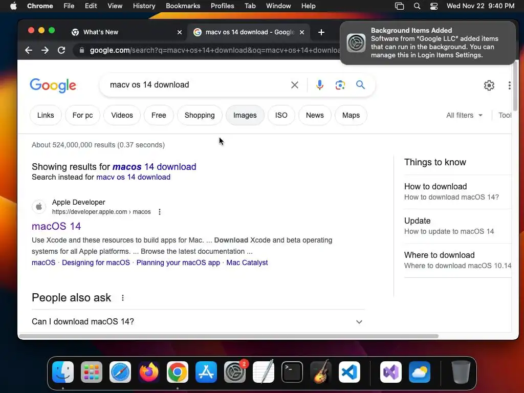Open the History menu
524x393 pixels.
click(x=144, y=6)
